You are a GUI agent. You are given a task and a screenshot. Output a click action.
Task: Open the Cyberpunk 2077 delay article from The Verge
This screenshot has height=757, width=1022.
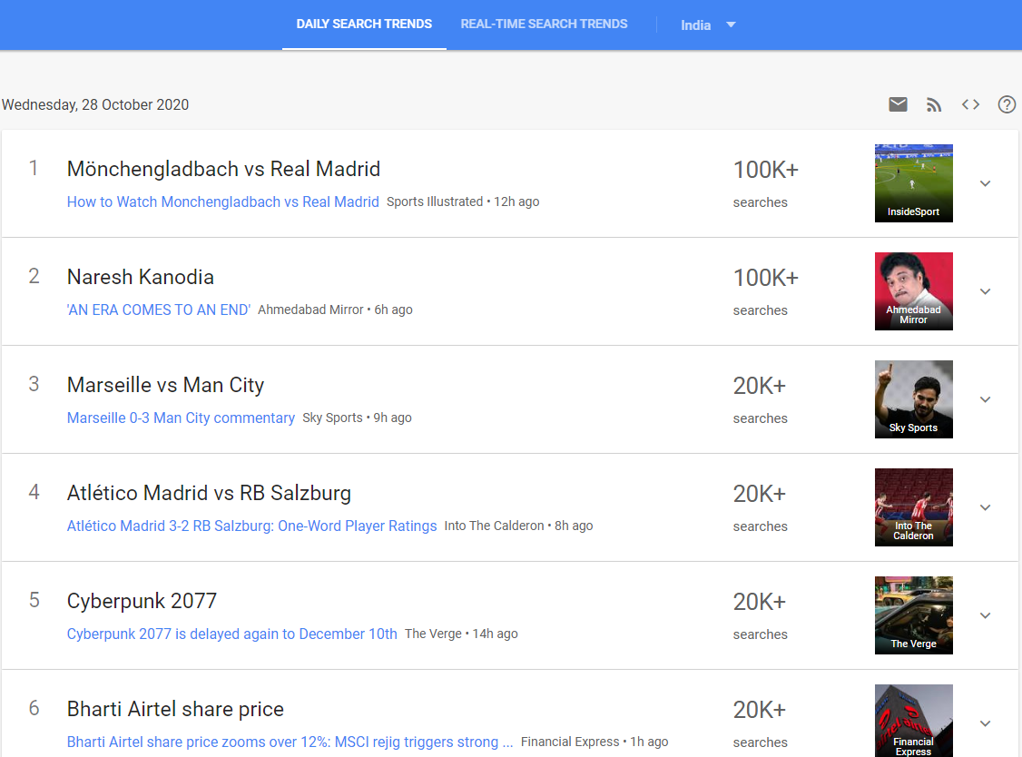[x=231, y=634]
